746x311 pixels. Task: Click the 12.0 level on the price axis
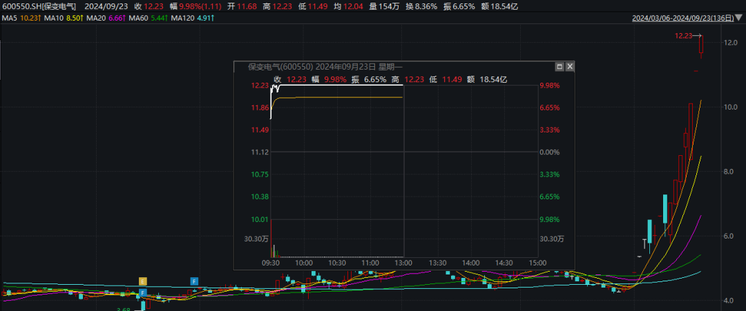coord(729,43)
